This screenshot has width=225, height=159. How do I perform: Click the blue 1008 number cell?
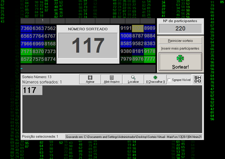pos(126,36)
